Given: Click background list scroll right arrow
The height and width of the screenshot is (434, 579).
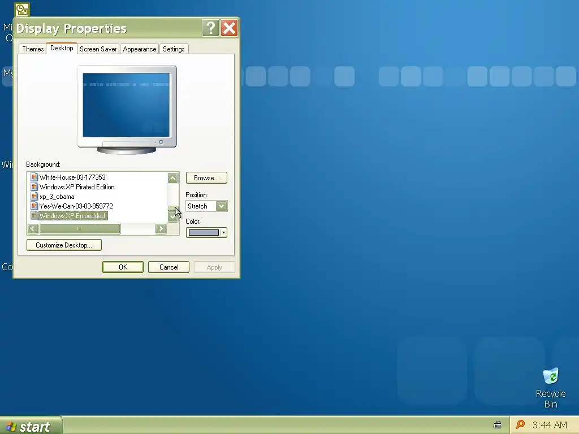Looking at the screenshot, I should (x=161, y=229).
